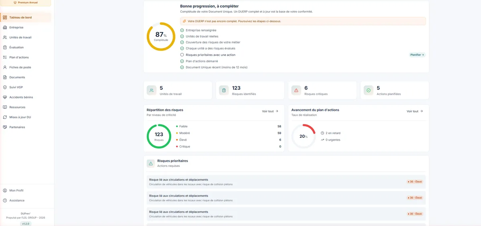Select the Évaluation clipboard icon
481x226 pixels.
point(5,48)
